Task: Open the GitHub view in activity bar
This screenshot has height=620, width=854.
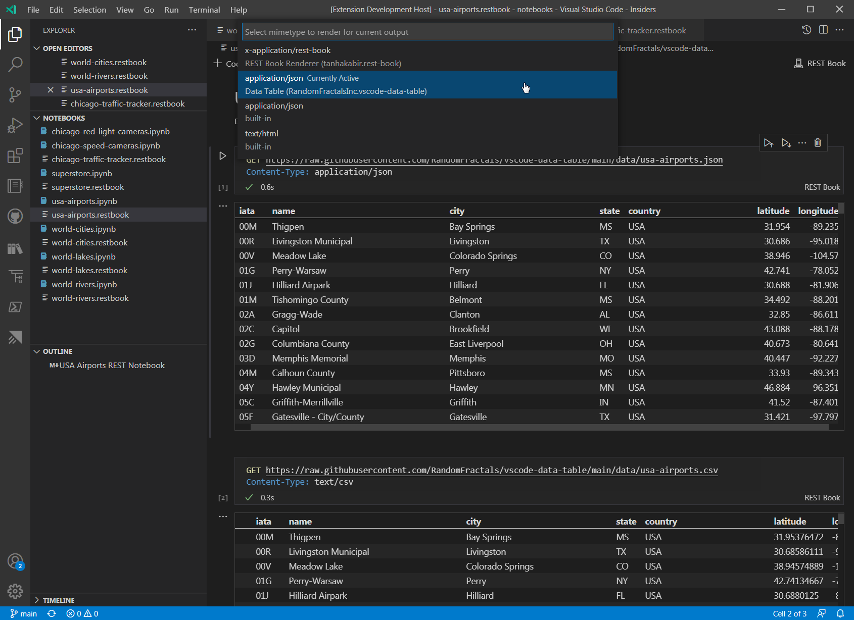Action: coord(15,217)
